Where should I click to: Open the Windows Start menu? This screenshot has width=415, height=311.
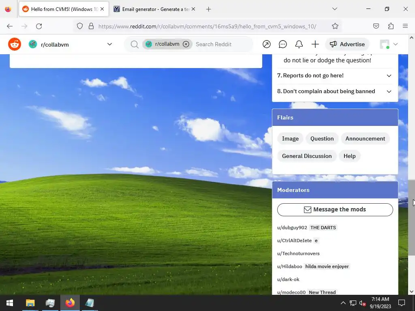pyautogui.click(x=10, y=303)
